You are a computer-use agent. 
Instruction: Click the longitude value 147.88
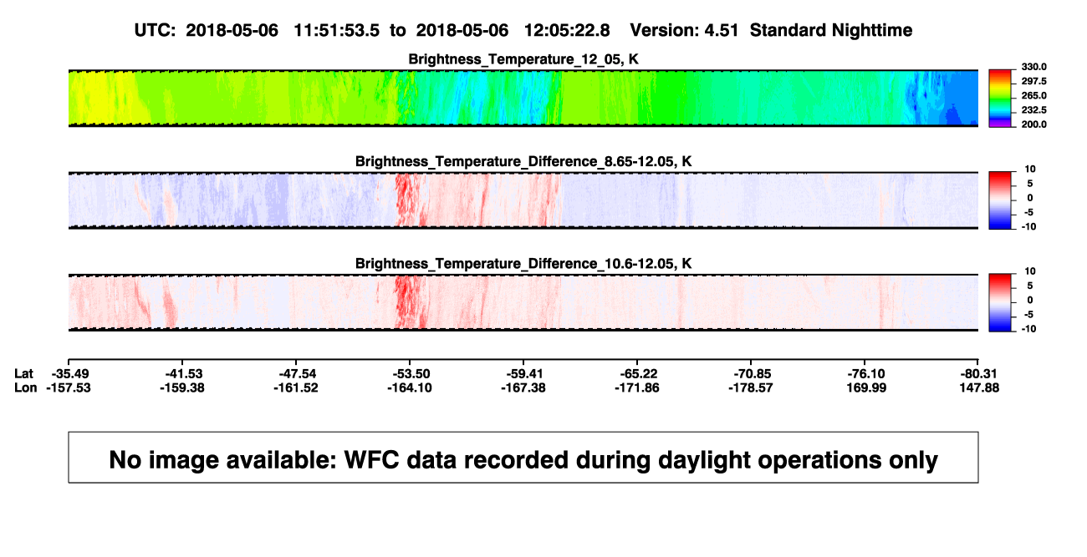coord(978,387)
